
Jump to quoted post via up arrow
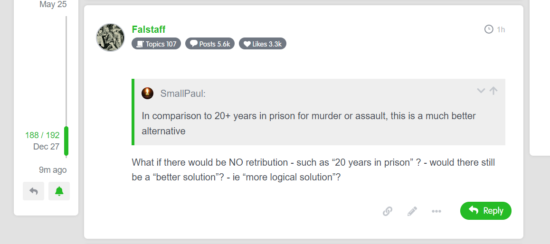pos(493,90)
